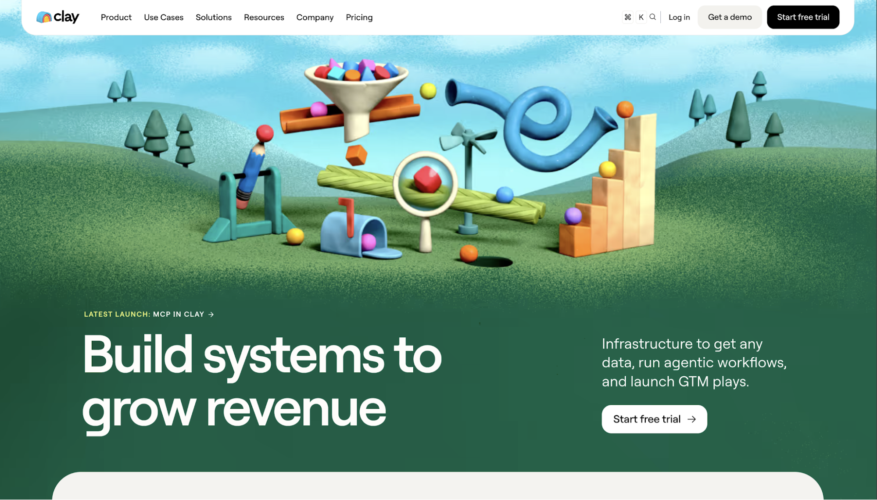Image resolution: width=877 pixels, height=500 pixels.
Task: Open the Product menu
Action: pos(116,17)
